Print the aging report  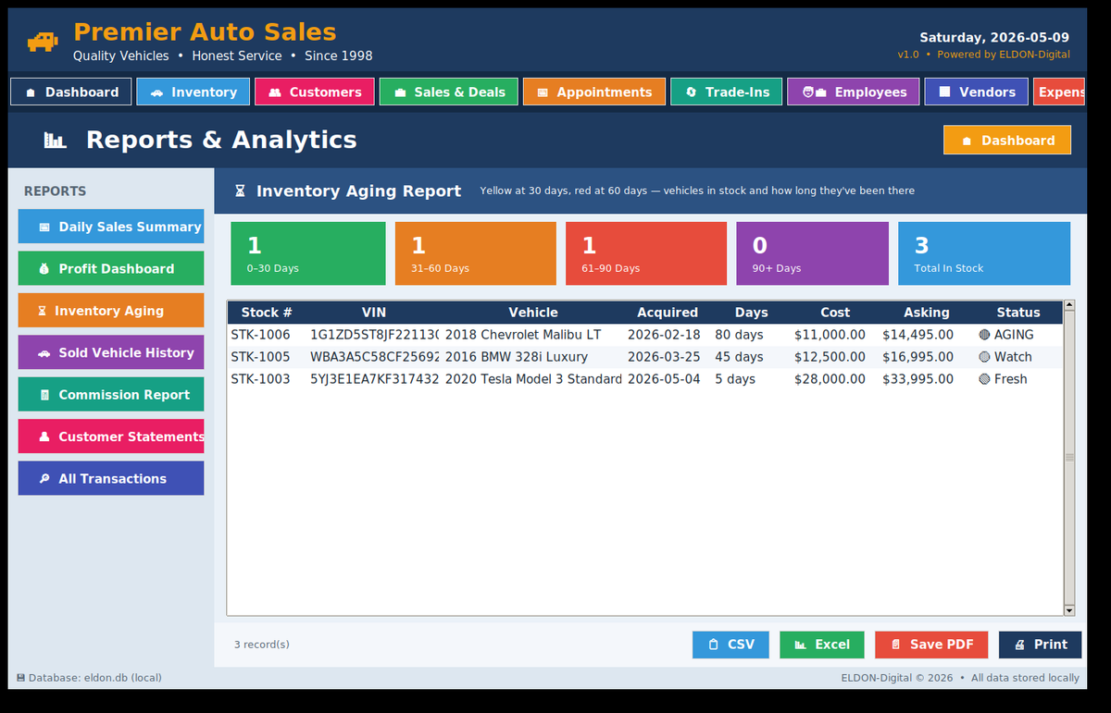coord(1041,645)
